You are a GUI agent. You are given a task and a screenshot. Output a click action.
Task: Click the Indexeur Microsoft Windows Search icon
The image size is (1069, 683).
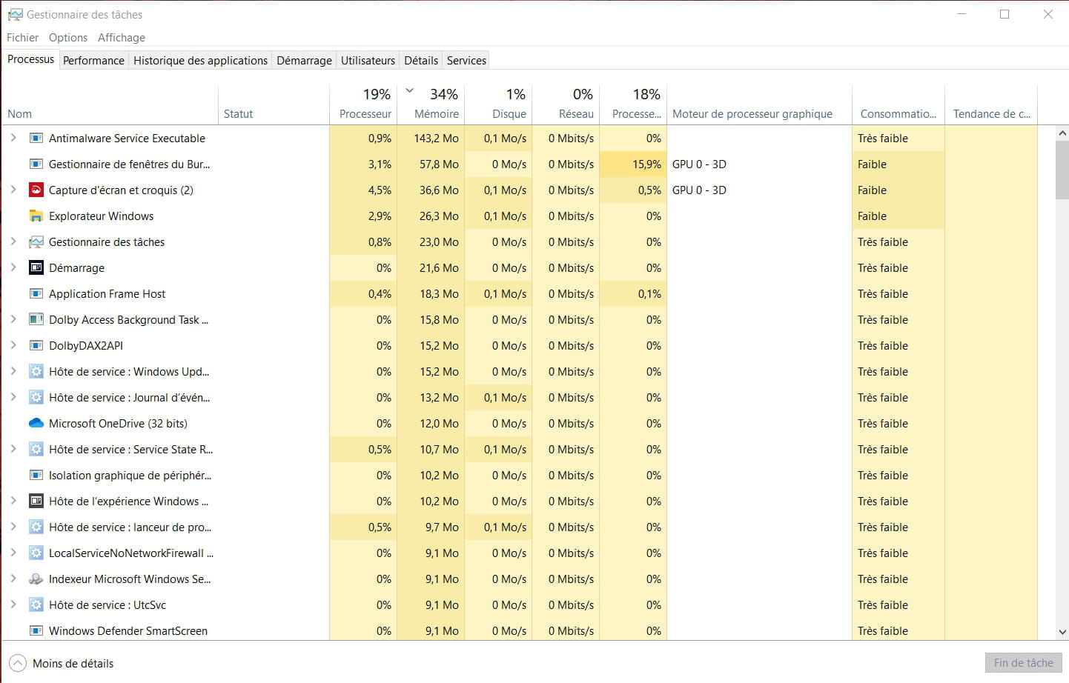[36, 579]
